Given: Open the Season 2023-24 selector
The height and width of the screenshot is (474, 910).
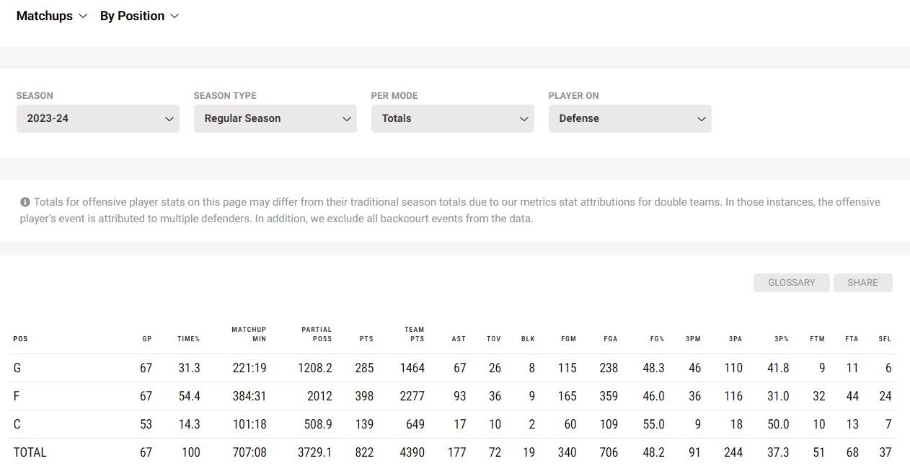Looking at the screenshot, I should 98,118.
